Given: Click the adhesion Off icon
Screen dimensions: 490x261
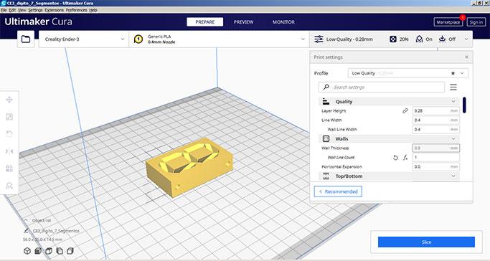Looking at the screenshot, I should coord(442,39).
